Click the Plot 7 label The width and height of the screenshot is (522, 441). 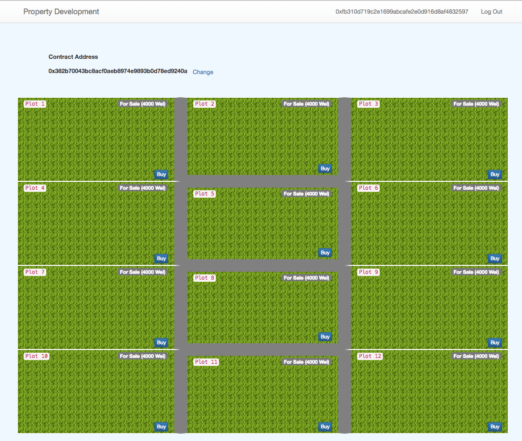point(35,272)
